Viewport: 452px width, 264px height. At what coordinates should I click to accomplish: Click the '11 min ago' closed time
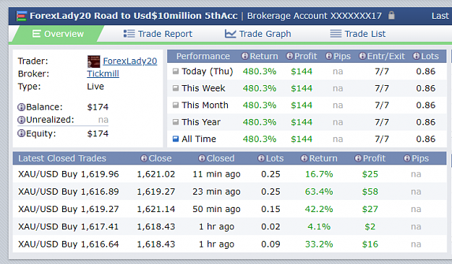click(x=216, y=175)
